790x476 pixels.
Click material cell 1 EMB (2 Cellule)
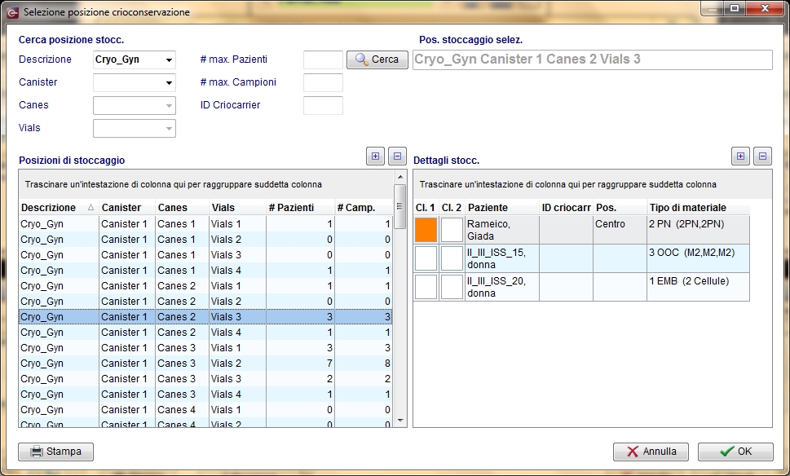click(698, 287)
